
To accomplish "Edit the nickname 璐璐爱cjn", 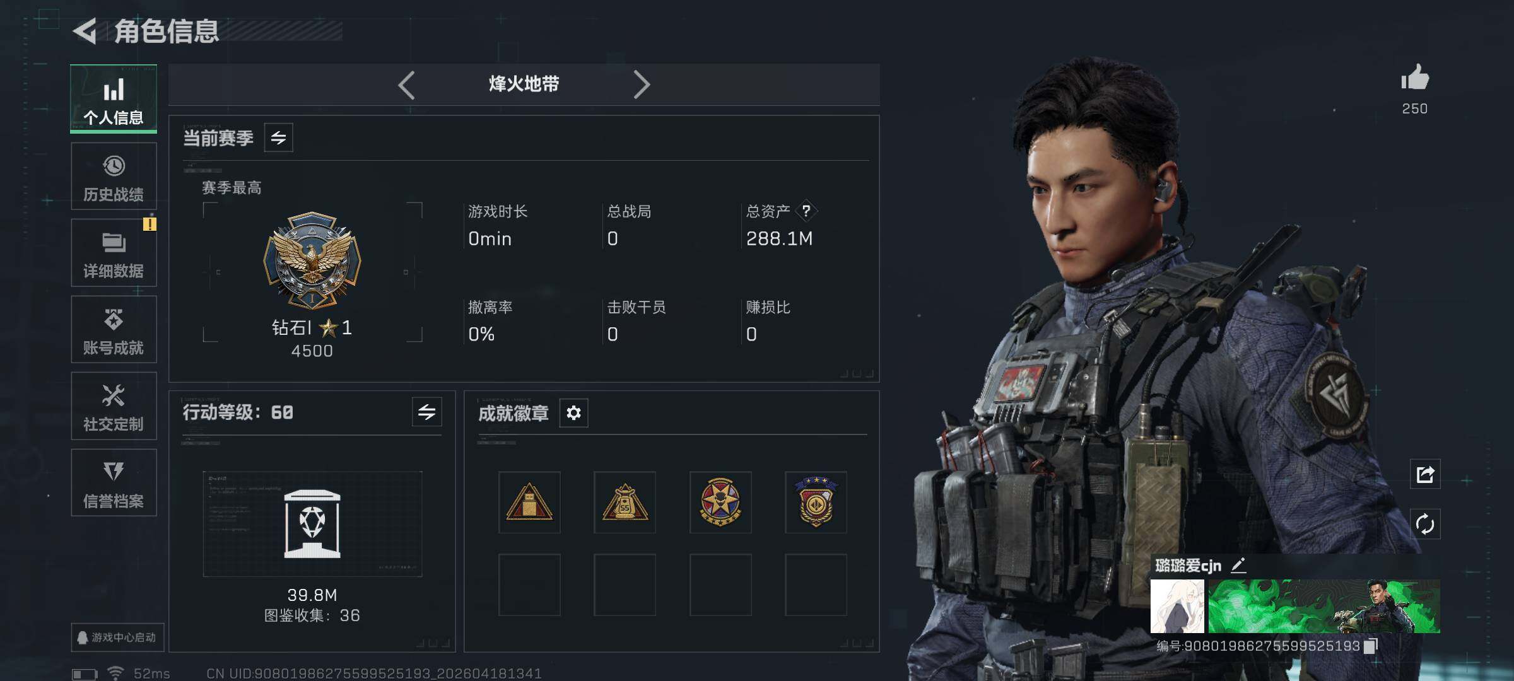I will coord(1238,566).
